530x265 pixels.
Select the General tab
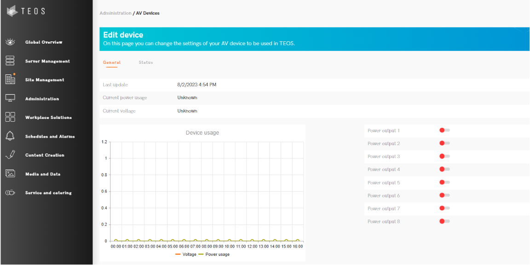[x=112, y=62]
